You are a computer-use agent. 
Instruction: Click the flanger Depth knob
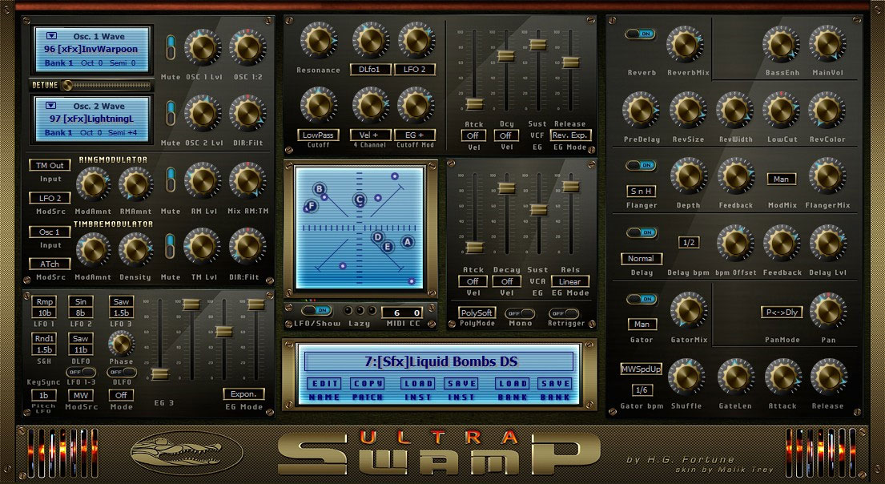tap(689, 175)
